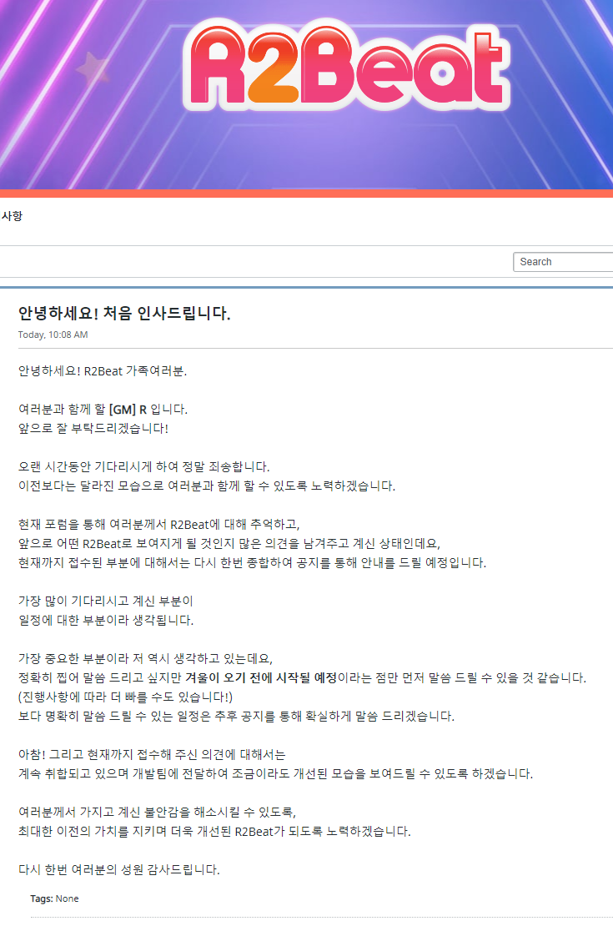This screenshot has height=926, width=613.
Task: Click the closing line 다시 한번 여러분의 성원 감사드립니다.
Action: click(118, 869)
